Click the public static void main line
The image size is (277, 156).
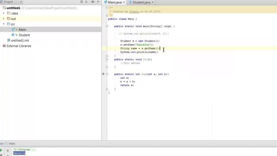[x=144, y=26]
